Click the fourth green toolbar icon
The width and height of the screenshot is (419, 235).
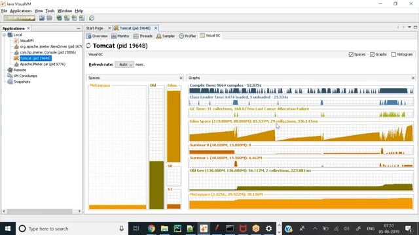click(x=81, y=18)
